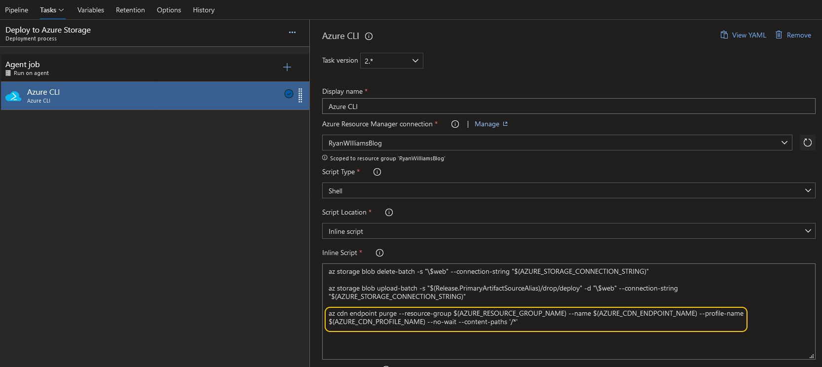Open the Task version dropdown
Image resolution: width=822 pixels, height=367 pixels.
tap(392, 61)
